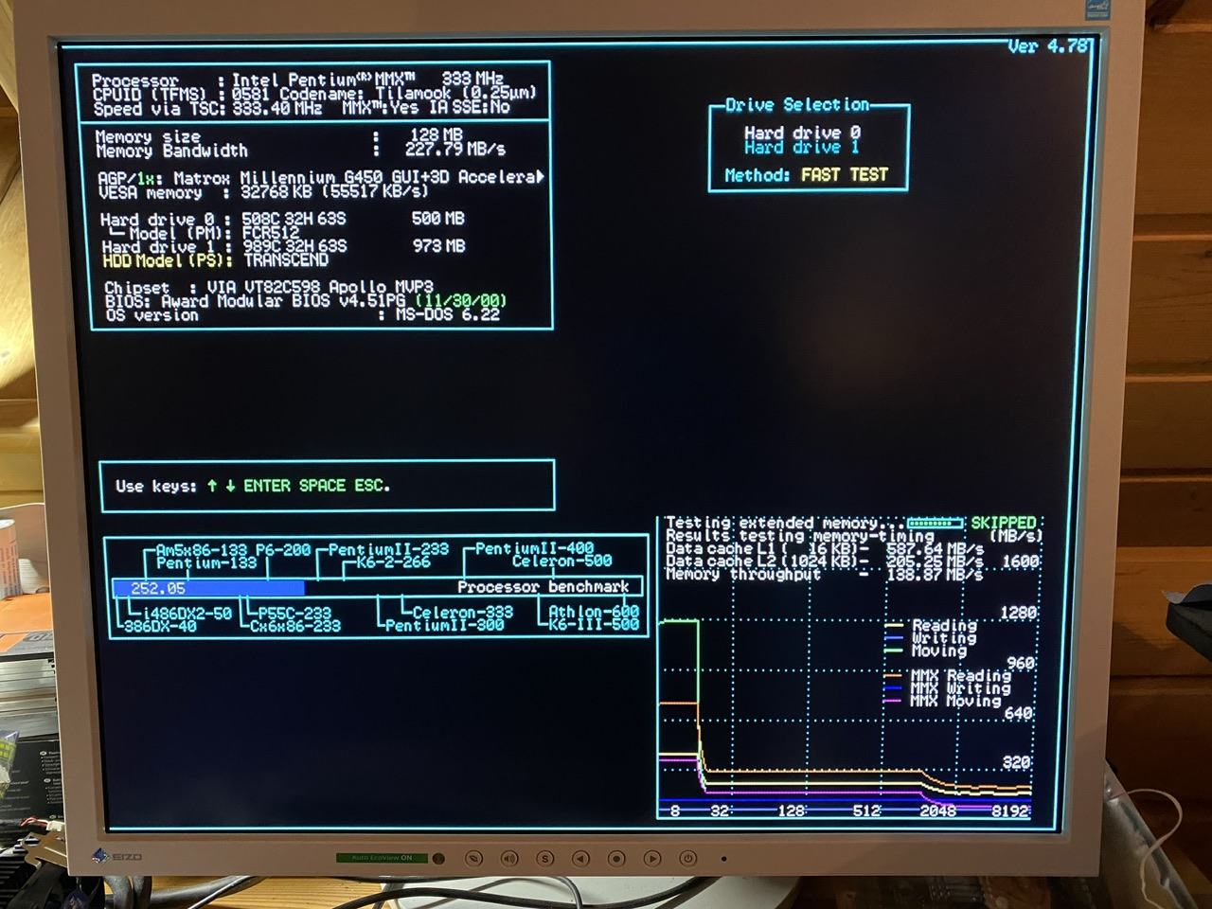Click the speaker volume button on the monitor
This screenshot has width=1212, height=909.
pos(509,859)
